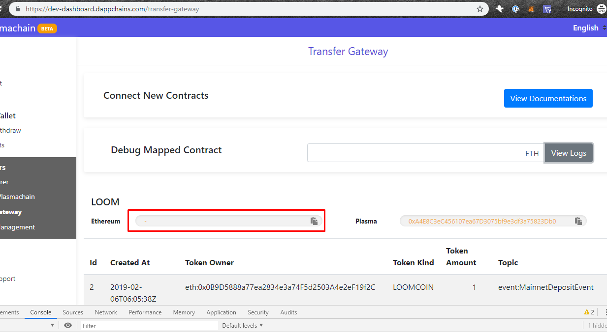Copy the LOOM Ethereum address using its clipboard icon
The image size is (607, 336).
[x=314, y=221]
